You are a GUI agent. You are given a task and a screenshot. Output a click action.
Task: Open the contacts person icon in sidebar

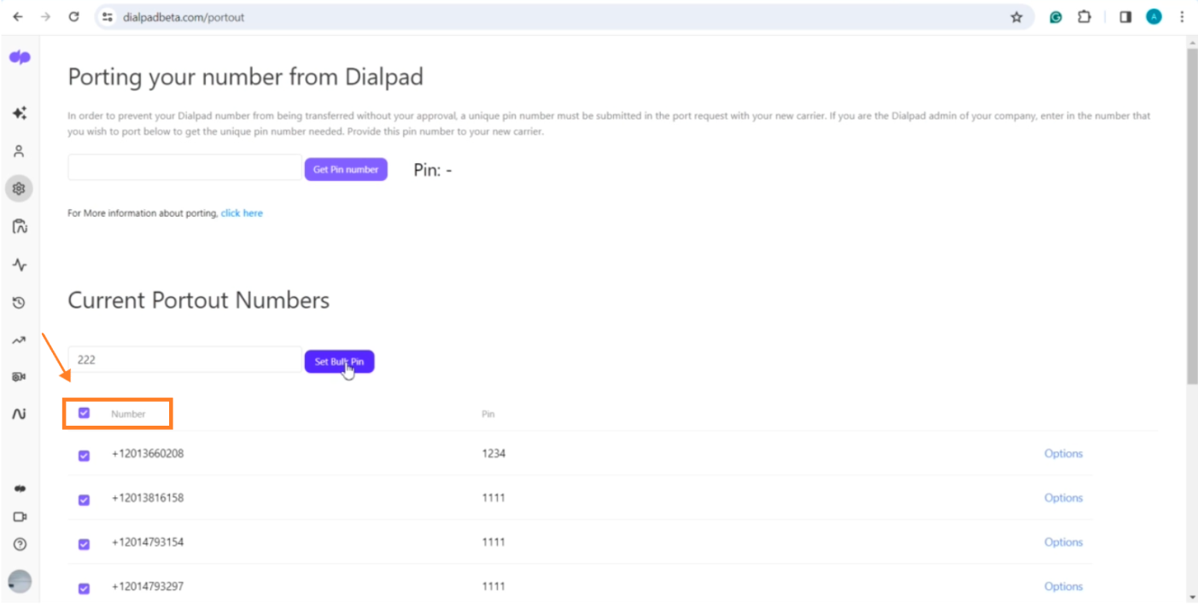pyautogui.click(x=19, y=151)
